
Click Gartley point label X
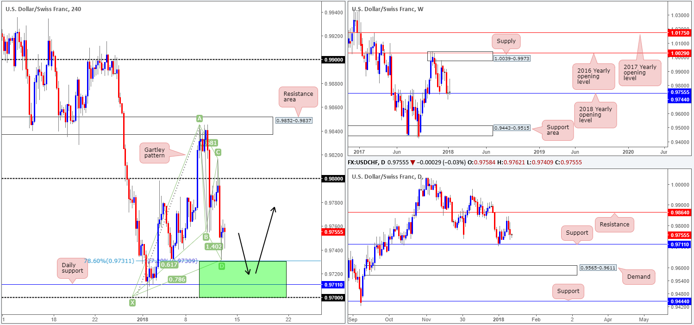pos(133,302)
